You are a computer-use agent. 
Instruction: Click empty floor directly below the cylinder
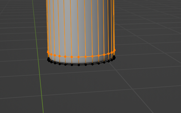coord(82,87)
